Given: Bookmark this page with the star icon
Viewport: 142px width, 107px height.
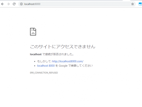Looking at the screenshot, I should tap(133, 4).
